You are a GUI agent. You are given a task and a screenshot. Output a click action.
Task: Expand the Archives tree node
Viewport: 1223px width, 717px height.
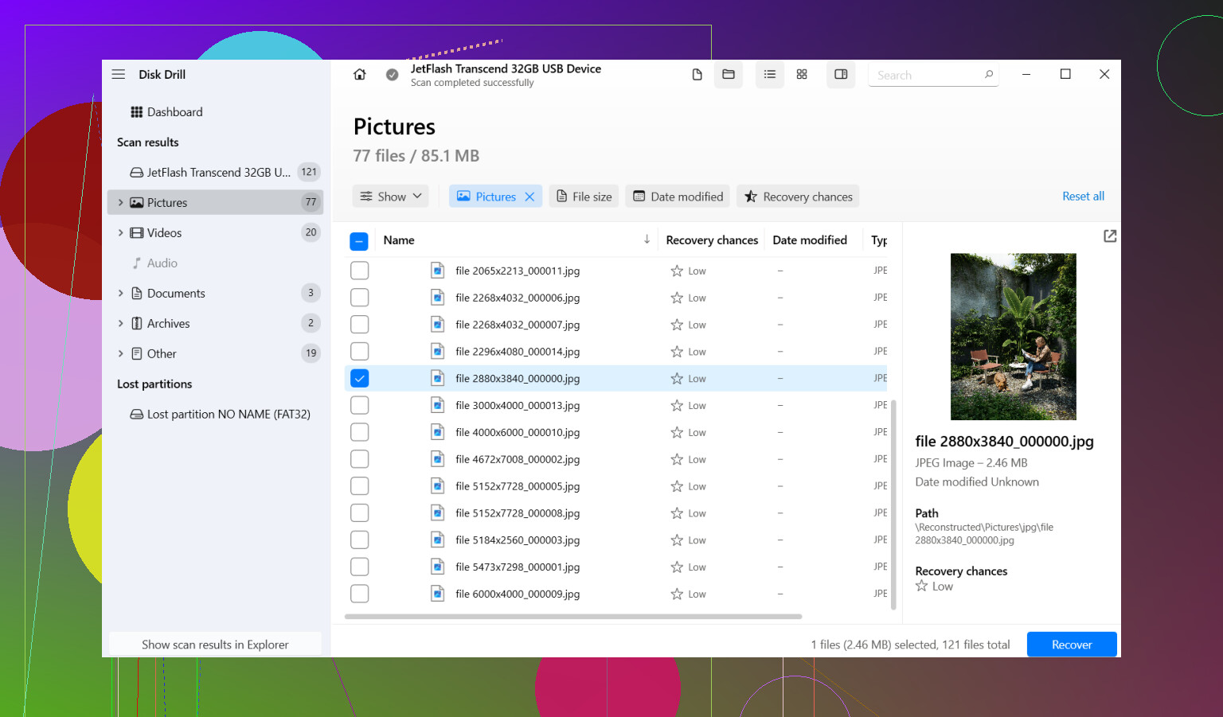pos(120,323)
